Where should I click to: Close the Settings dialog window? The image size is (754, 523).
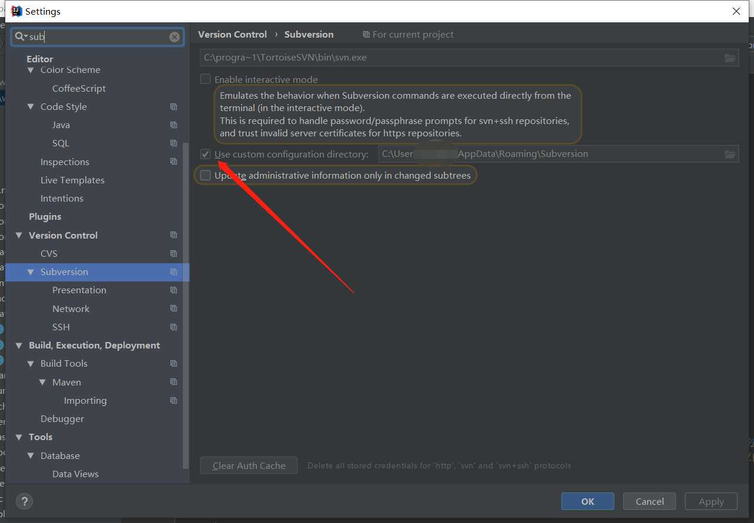pos(736,11)
